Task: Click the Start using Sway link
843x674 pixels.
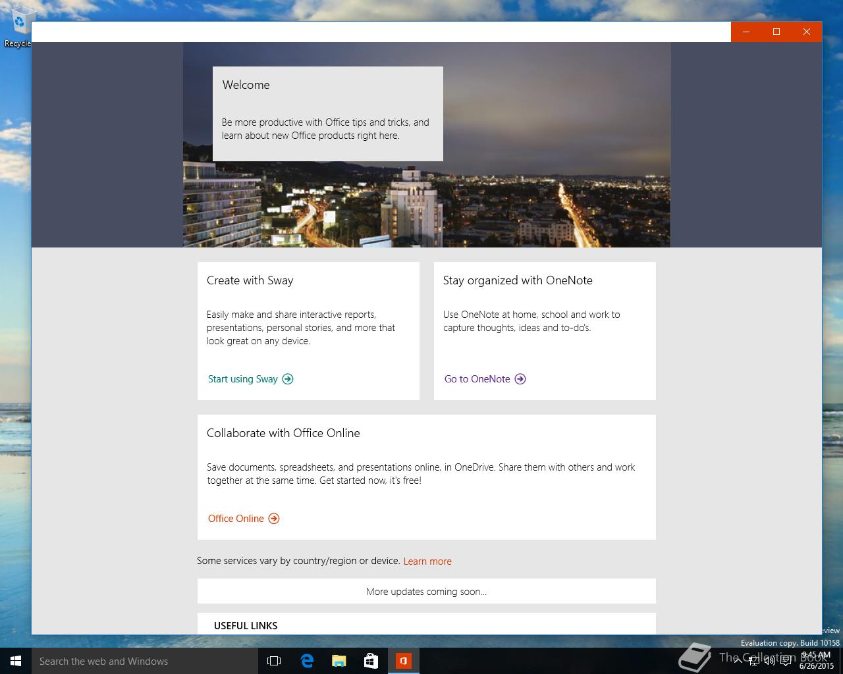Action: (x=243, y=379)
